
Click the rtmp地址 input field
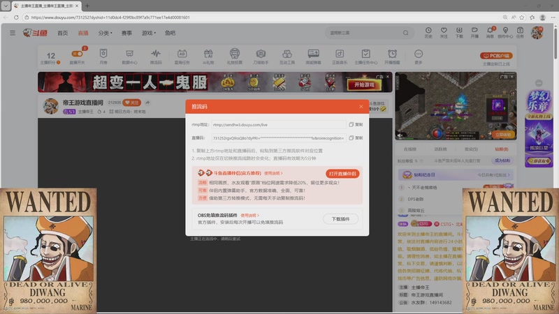(x=279, y=125)
